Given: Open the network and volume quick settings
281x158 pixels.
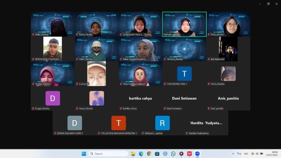Looking at the screenshot, I should point(257,154).
